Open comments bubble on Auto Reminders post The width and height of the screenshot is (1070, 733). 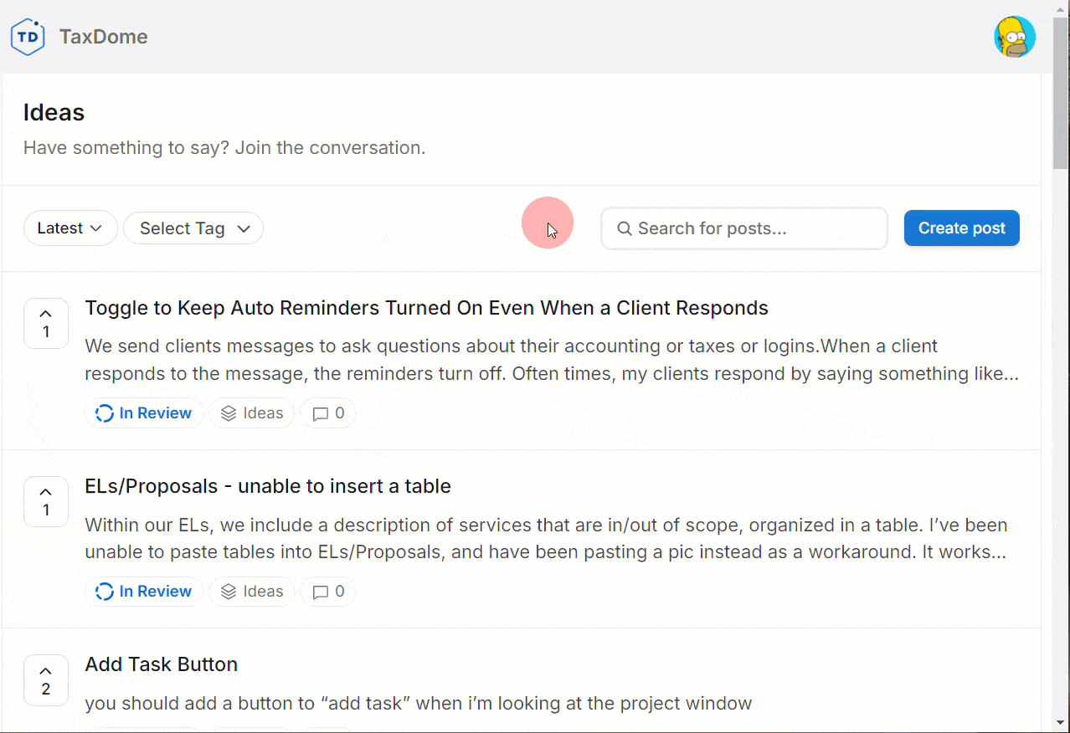(x=328, y=413)
